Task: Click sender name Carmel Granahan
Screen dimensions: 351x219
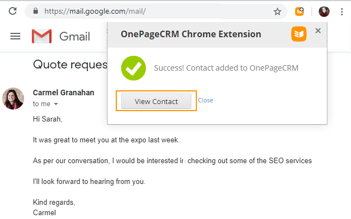Action: (x=64, y=93)
